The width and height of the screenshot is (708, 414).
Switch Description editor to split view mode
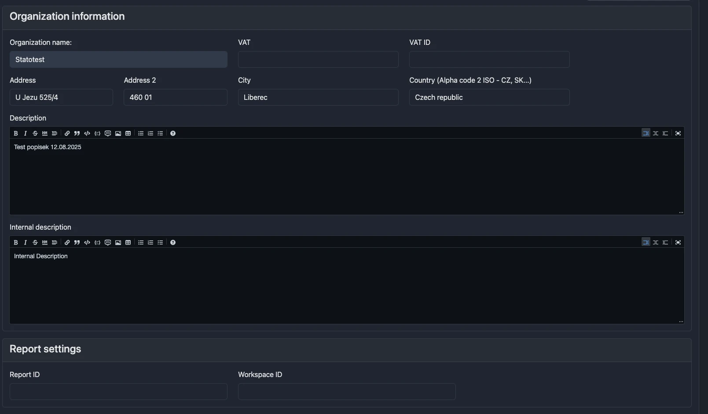pos(656,133)
